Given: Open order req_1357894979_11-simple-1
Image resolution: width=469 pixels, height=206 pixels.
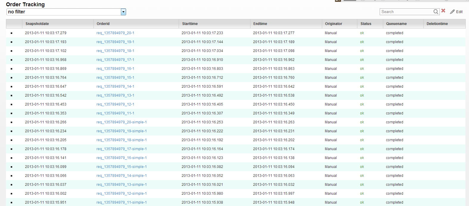Looking at the screenshot, I should [121, 202].
